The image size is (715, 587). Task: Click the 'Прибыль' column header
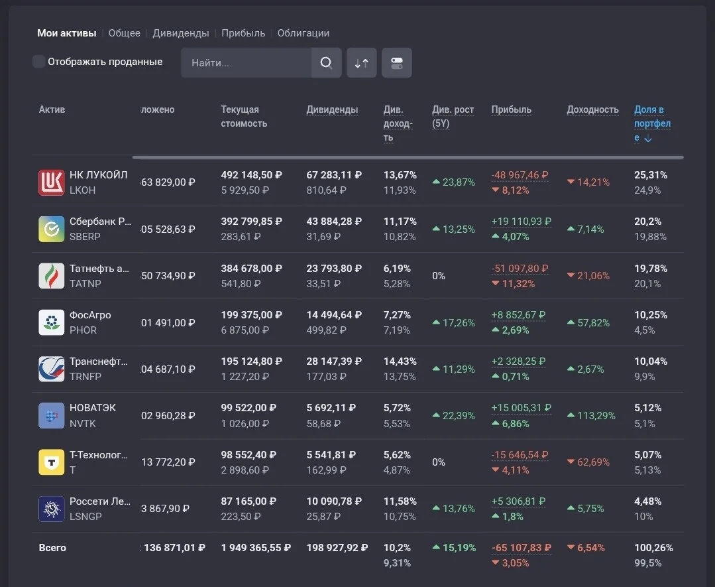tap(511, 109)
